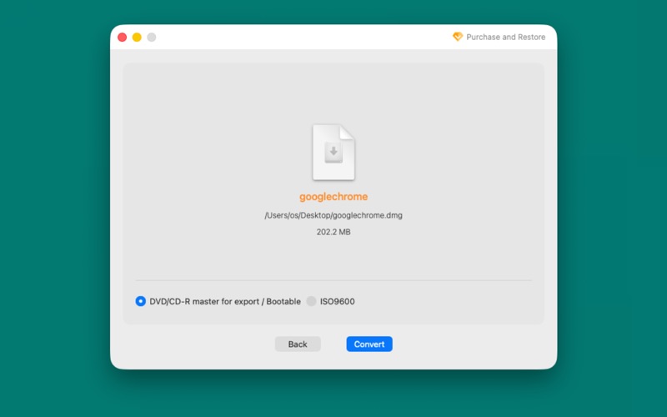The height and width of the screenshot is (417, 667).
Task: Minimize the window with yellow button
Action: (x=137, y=38)
